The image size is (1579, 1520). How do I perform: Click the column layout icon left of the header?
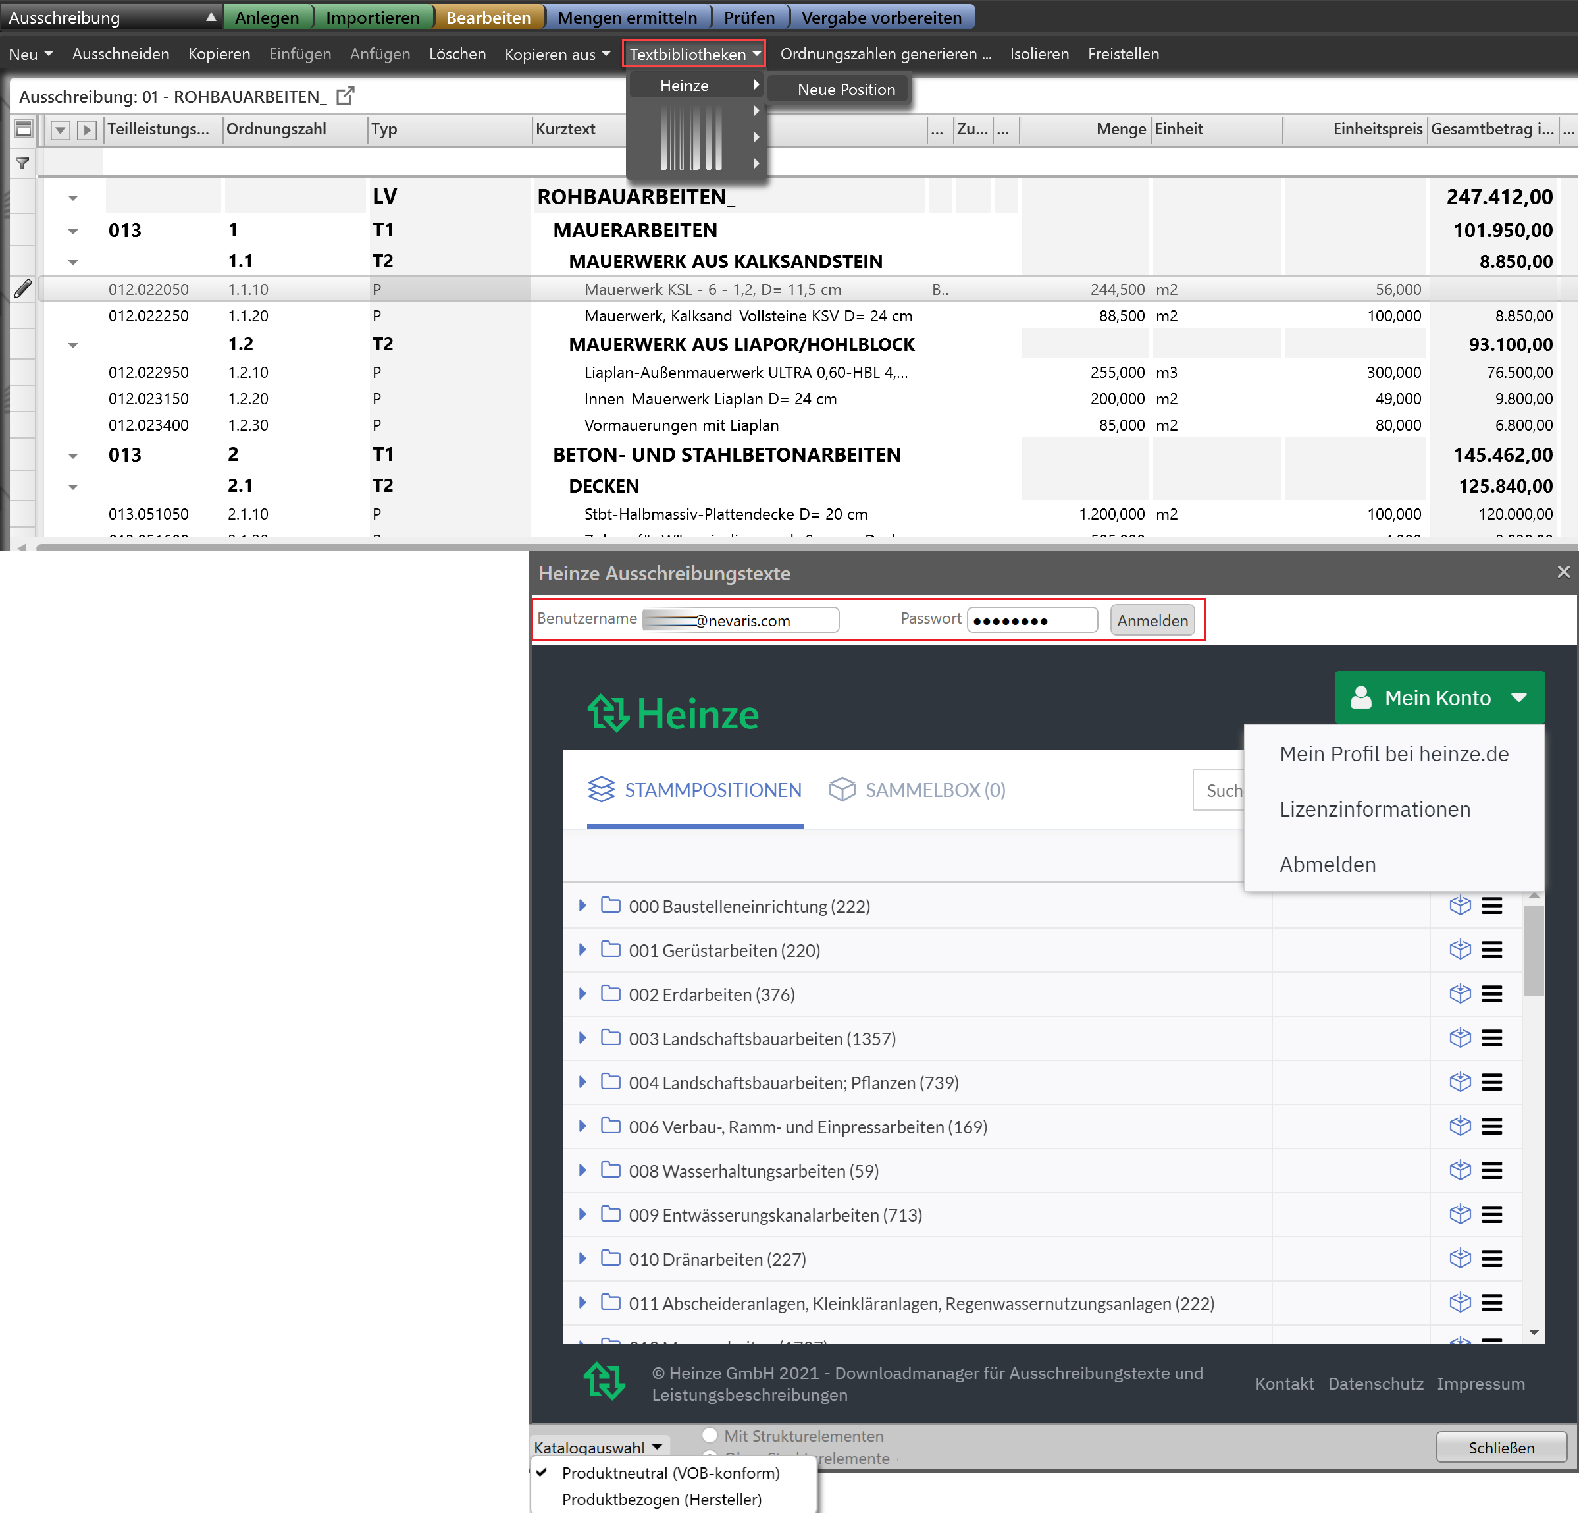click(x=23, y=129)
